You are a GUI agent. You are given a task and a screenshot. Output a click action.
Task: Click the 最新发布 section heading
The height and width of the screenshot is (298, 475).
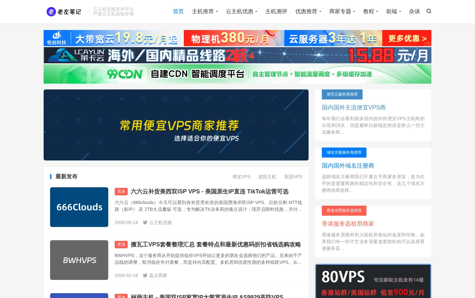[66, 177]
